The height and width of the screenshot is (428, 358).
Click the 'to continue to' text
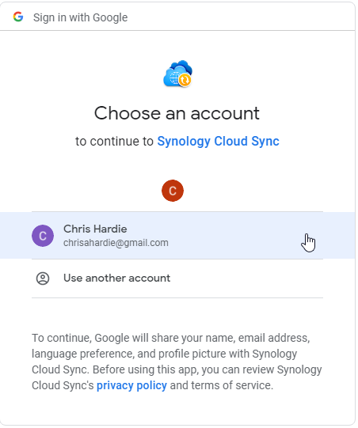[114, 142]
